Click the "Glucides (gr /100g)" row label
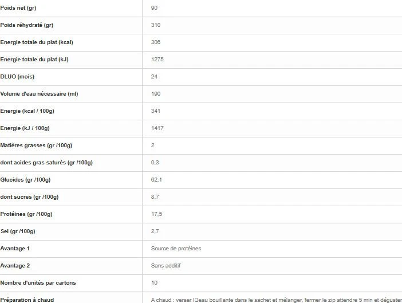Viewport: 402px width, 303px height. [x=26, y=180]
